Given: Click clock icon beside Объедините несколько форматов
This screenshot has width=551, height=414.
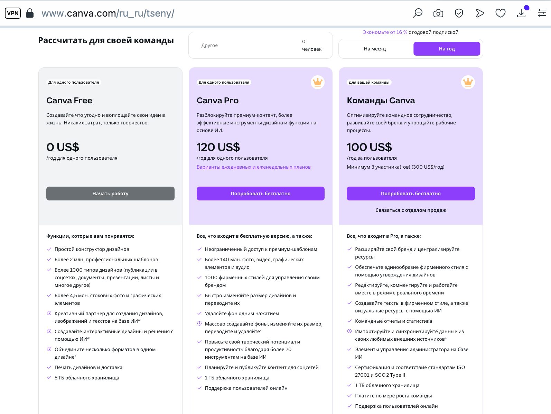Looking at the screenshot, I should pos(49,349).
